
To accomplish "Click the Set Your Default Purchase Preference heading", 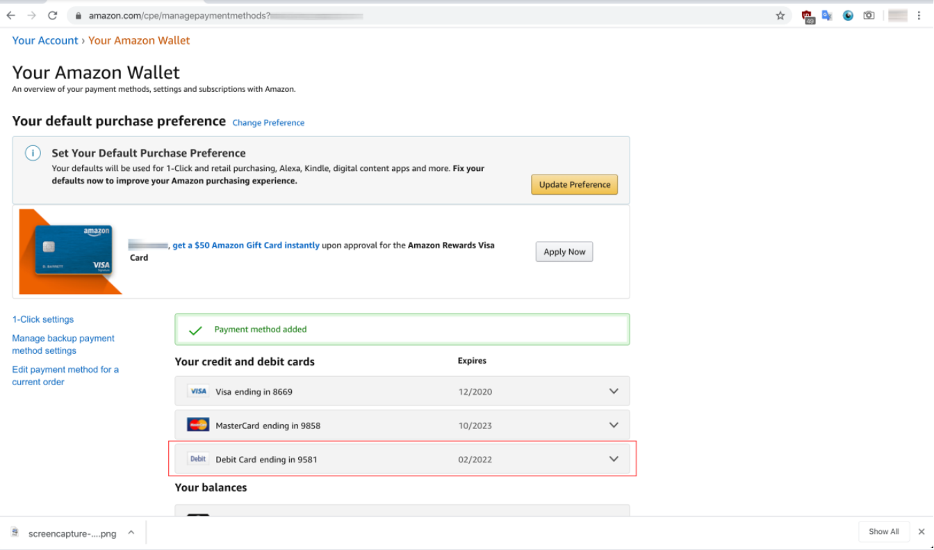I will [x=149, y=153].
